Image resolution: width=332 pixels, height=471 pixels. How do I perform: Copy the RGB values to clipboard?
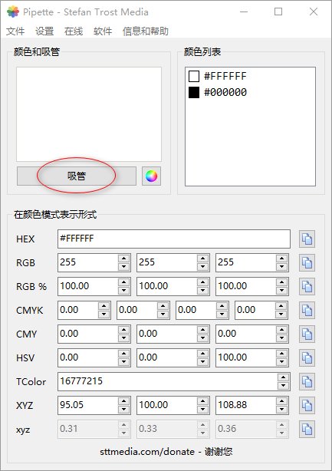coord(307,263)
